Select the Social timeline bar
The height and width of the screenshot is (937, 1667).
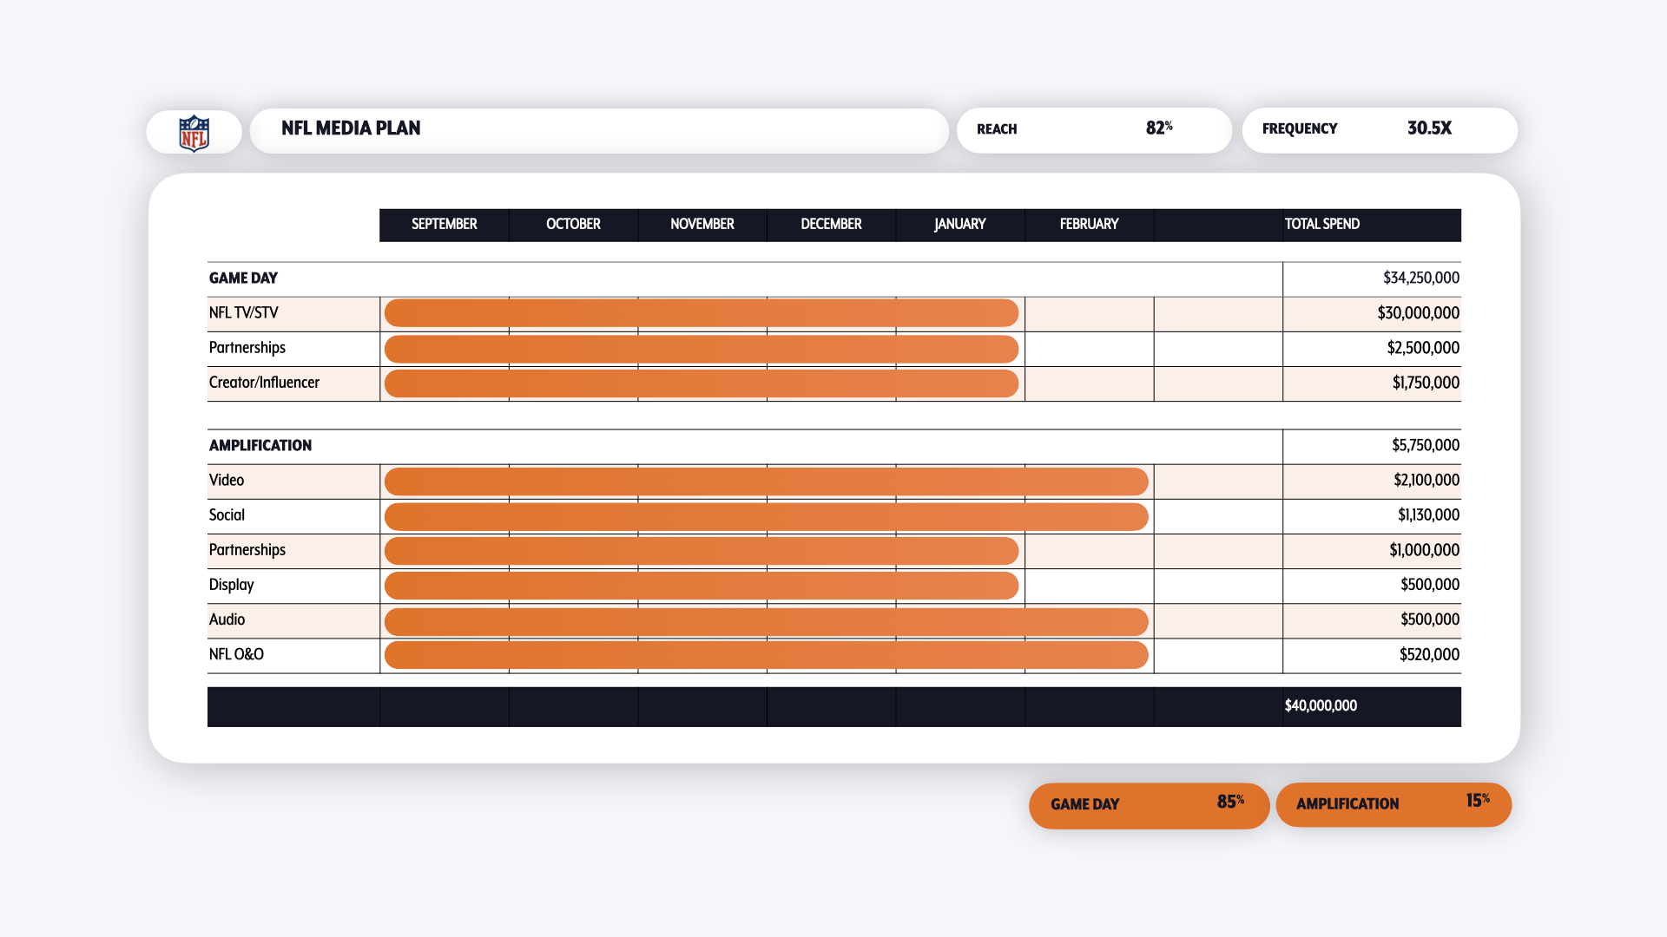(767, 516)
